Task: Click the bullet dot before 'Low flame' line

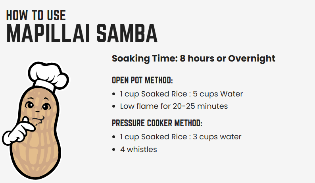Action: (115, 106)
